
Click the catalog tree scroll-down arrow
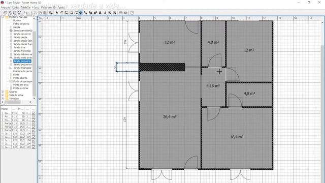pos(34,98)
